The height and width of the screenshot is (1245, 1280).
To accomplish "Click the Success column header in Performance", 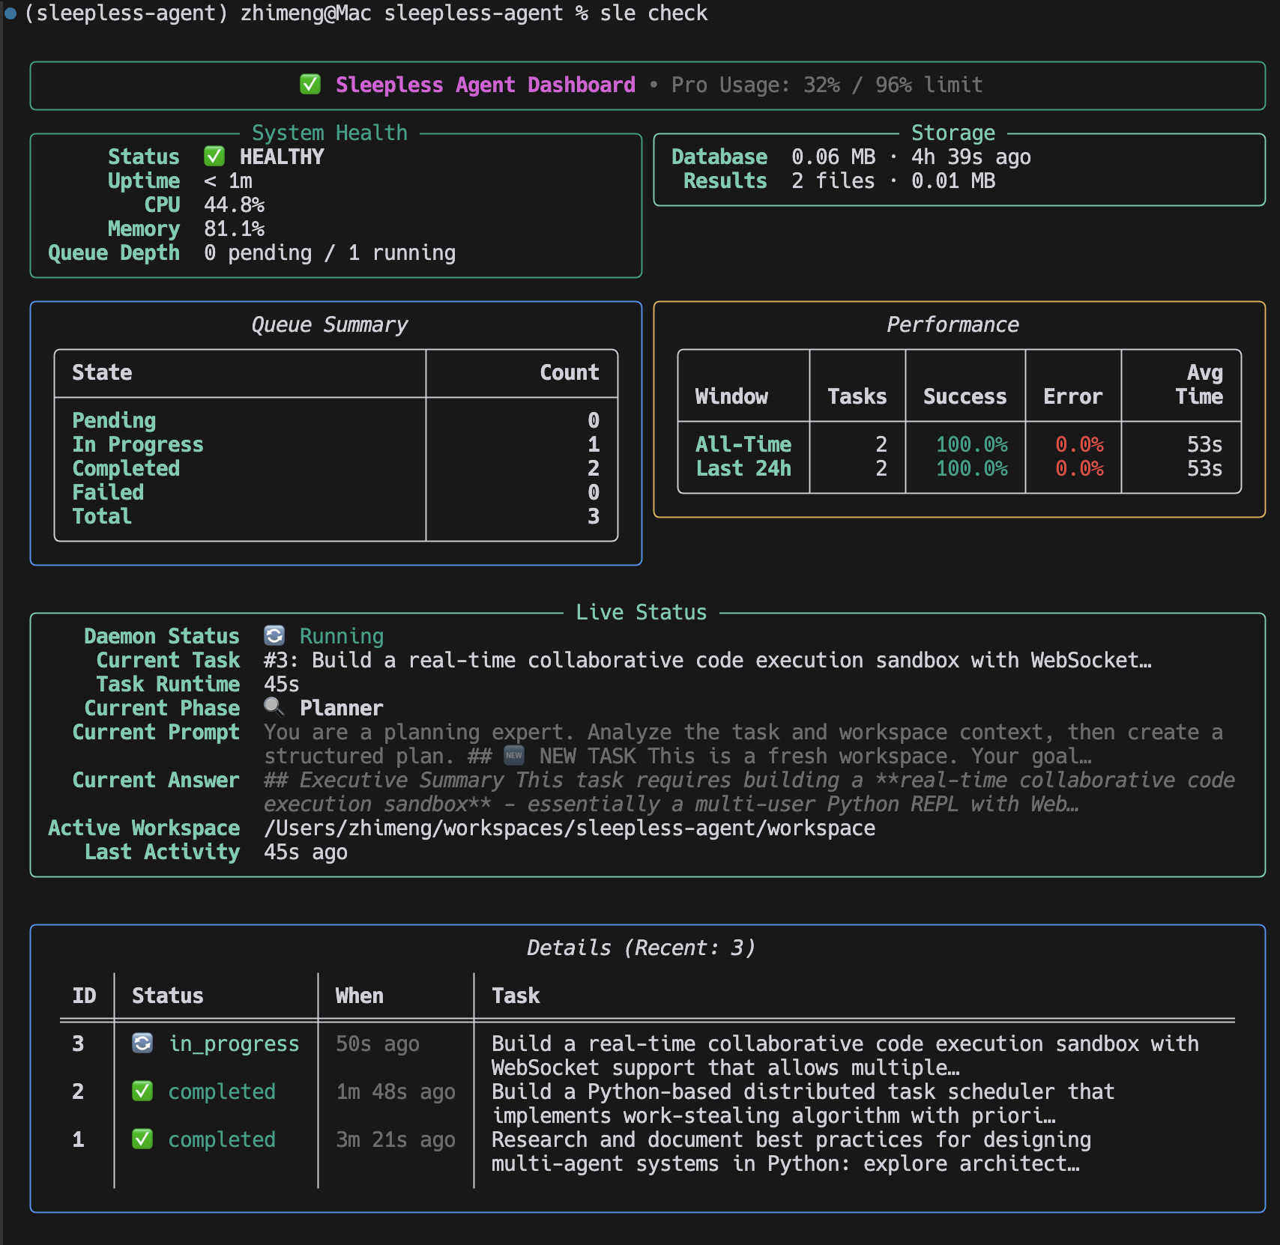I will (x=965, y=396).
